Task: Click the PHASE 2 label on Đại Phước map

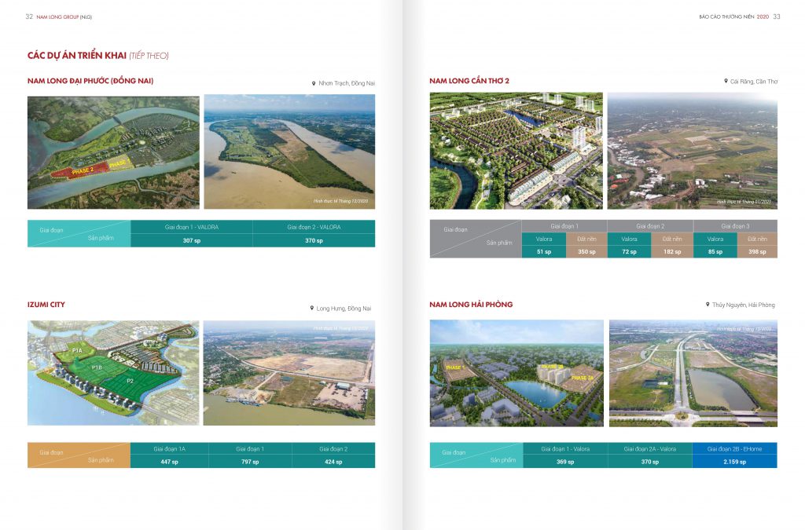Action: coord(83,170)
